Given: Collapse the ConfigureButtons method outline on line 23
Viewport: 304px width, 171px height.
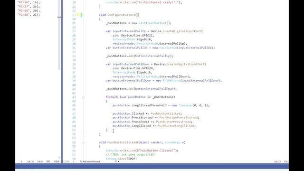Looking at the screenshot, I should [x=84, y=15].
